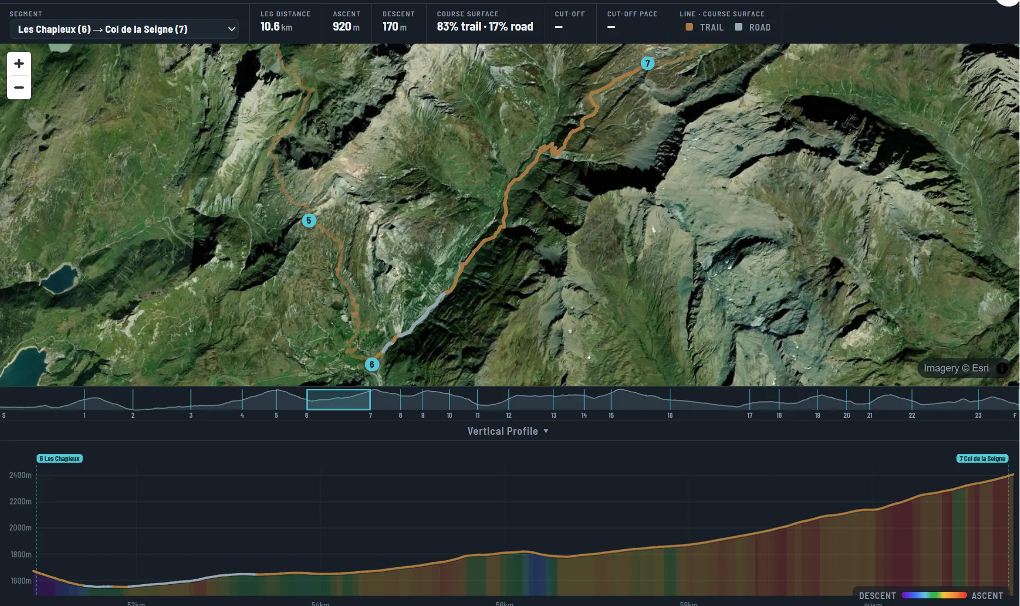Select the highlighted 6–7 segment on overview strip
1020x606 pixels.
pyautogui.click(x=338, y=399)
